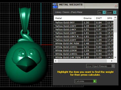Select the Yellow Gold:18KY row

point(84,33)
